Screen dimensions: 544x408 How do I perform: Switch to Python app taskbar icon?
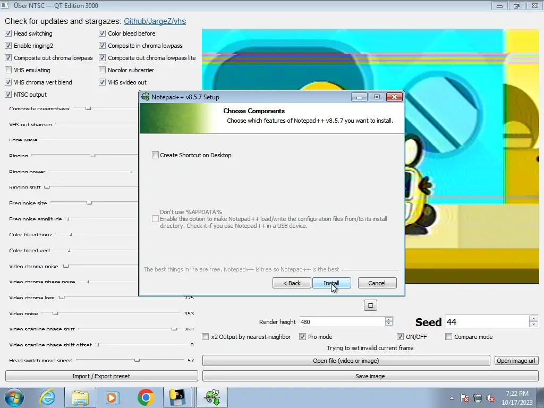(177, 397)
